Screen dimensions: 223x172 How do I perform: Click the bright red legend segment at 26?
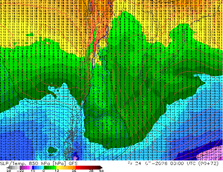[x=77, y=167]
